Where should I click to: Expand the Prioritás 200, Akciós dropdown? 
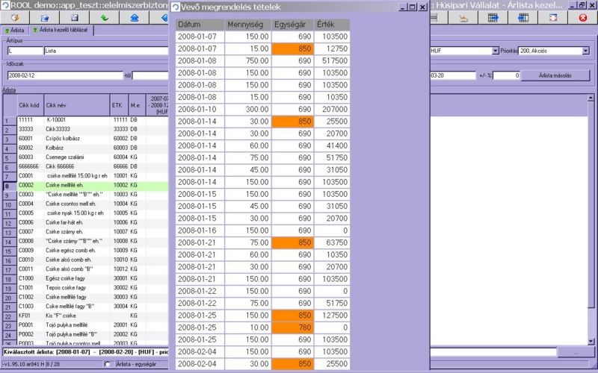pyautogui.click(x=587, y=51)
